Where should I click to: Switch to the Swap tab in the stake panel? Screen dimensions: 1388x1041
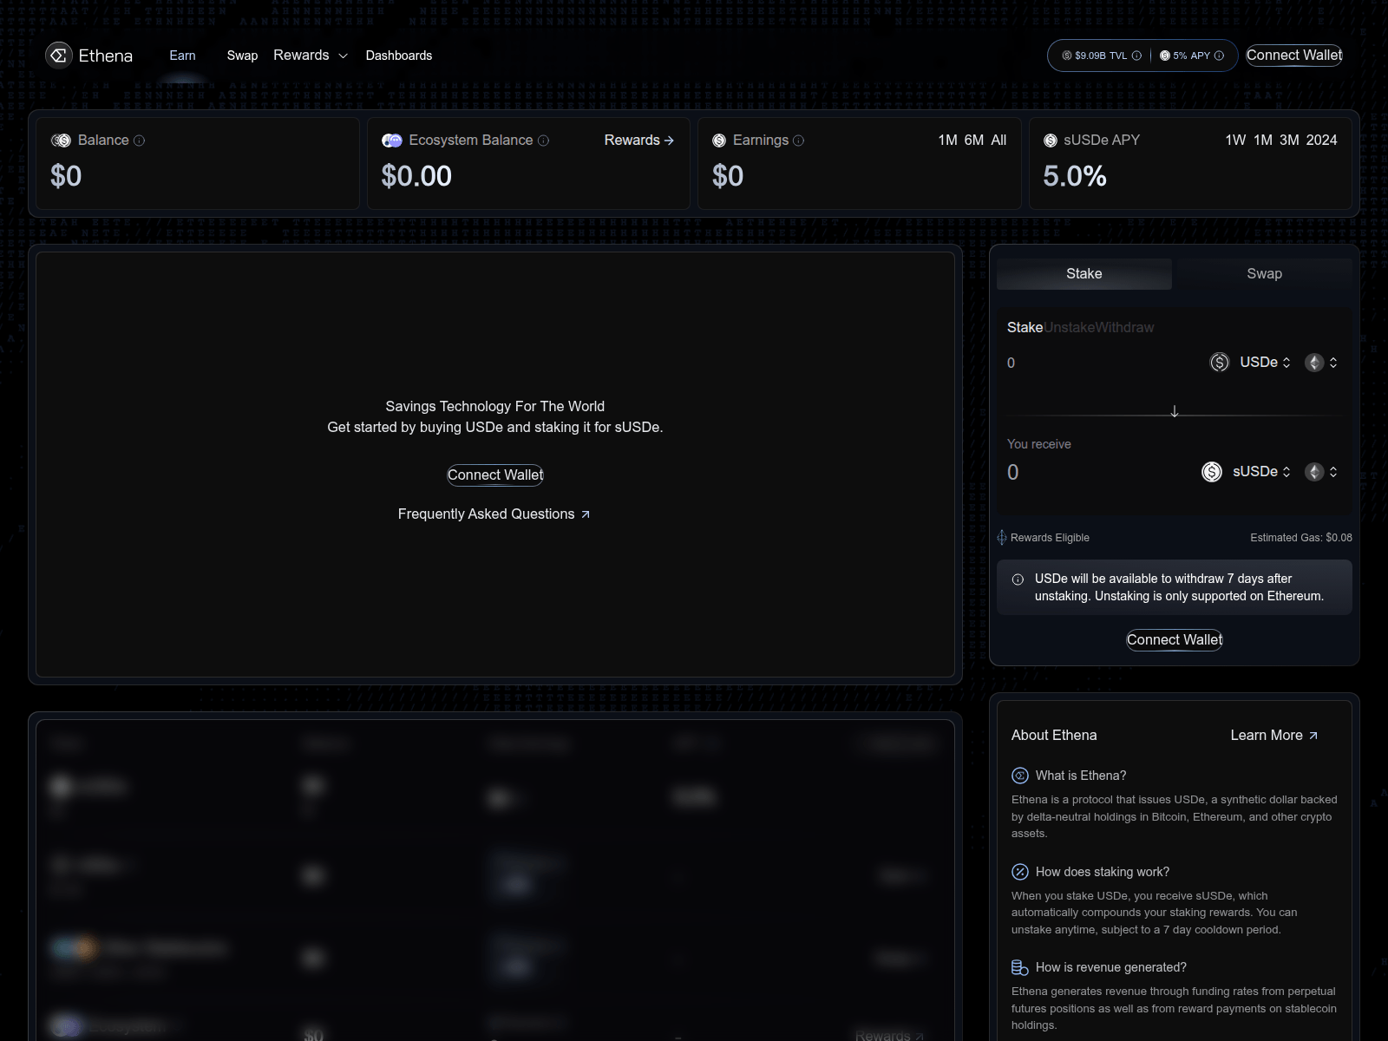click(1264, 273)
